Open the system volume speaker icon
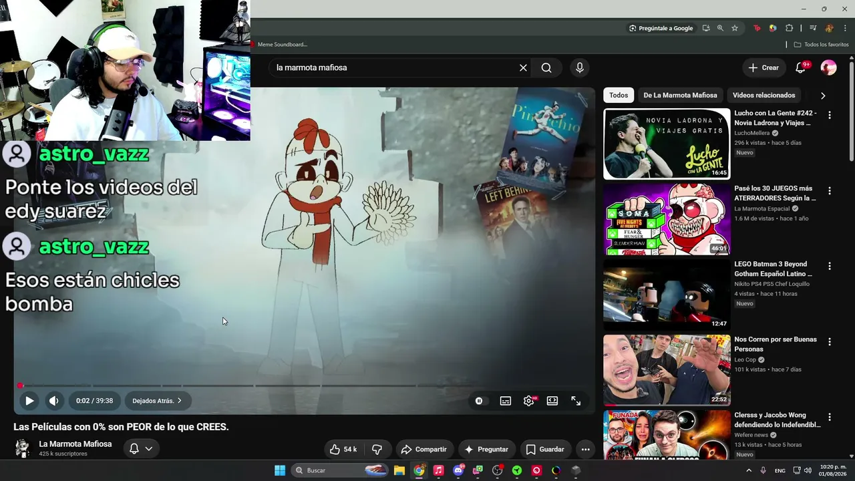This screenshot has height=481, width=855. [x=808, y=470]
